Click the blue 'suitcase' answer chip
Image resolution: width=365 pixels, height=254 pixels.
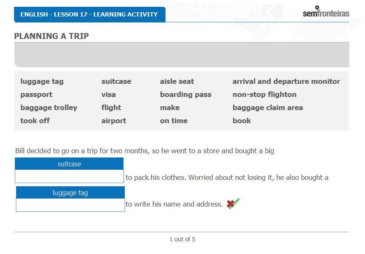click(x=69, y=164)
